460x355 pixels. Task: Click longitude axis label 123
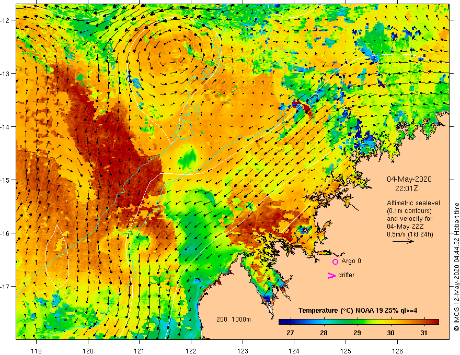(x=243, y=351)
